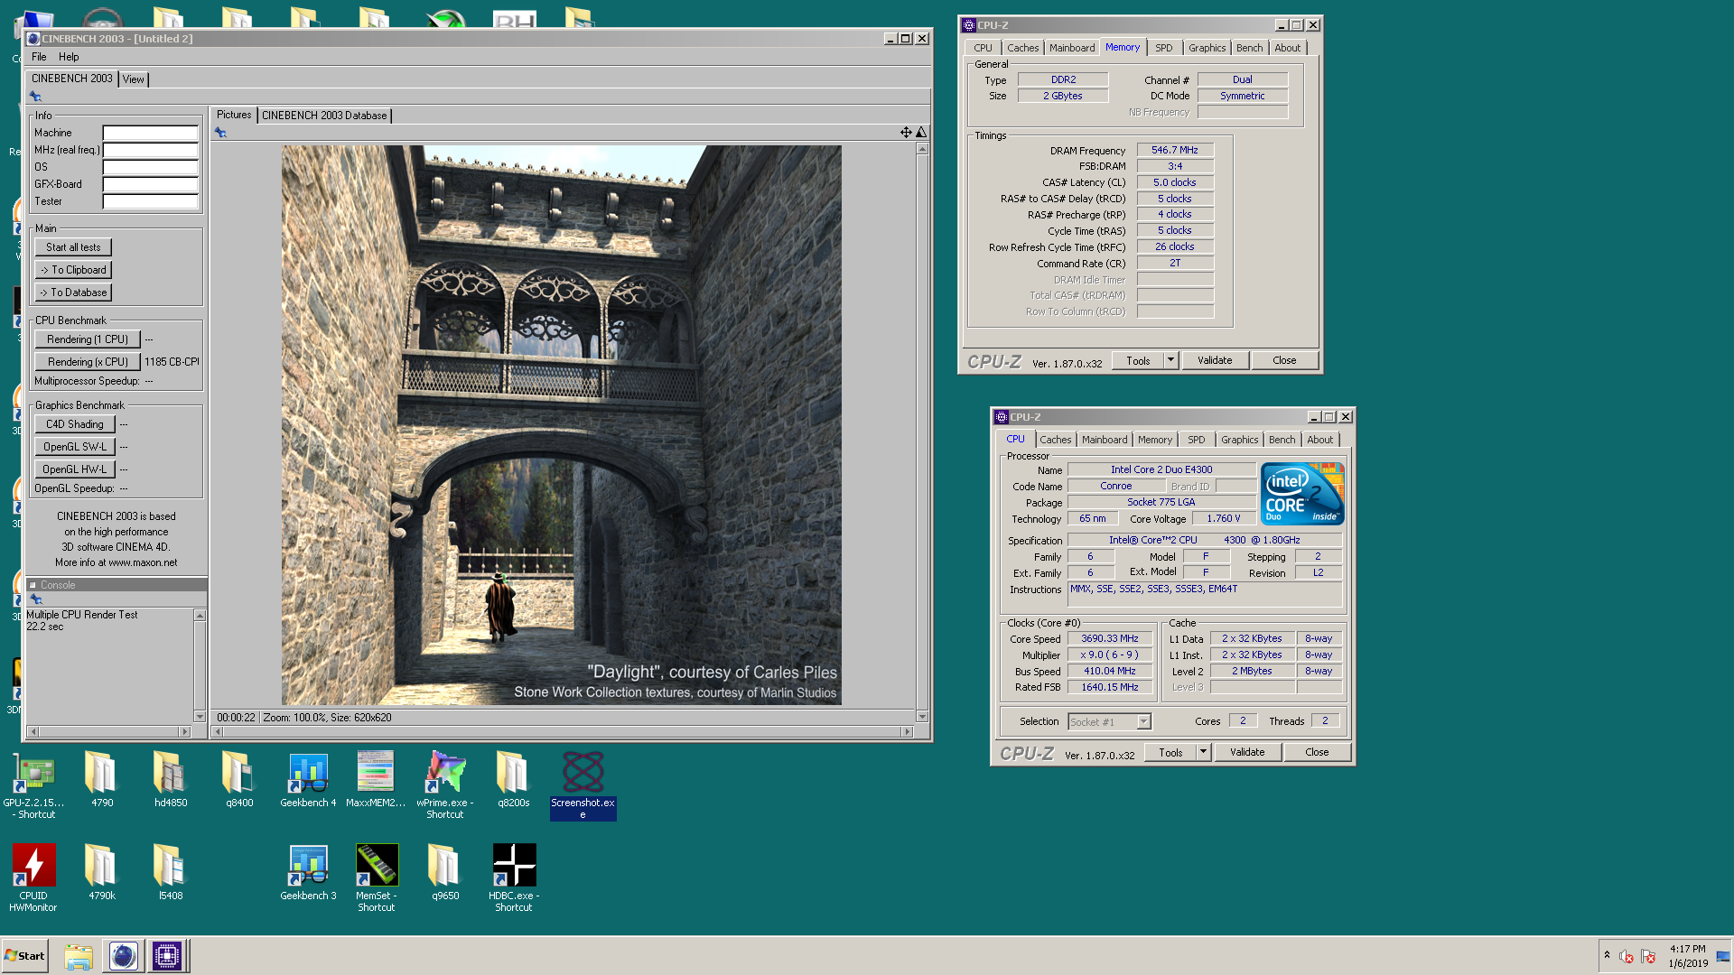This screenshot has height=975, width=1734.
Task: Open file explorer from taskbar
Action: 79,956
